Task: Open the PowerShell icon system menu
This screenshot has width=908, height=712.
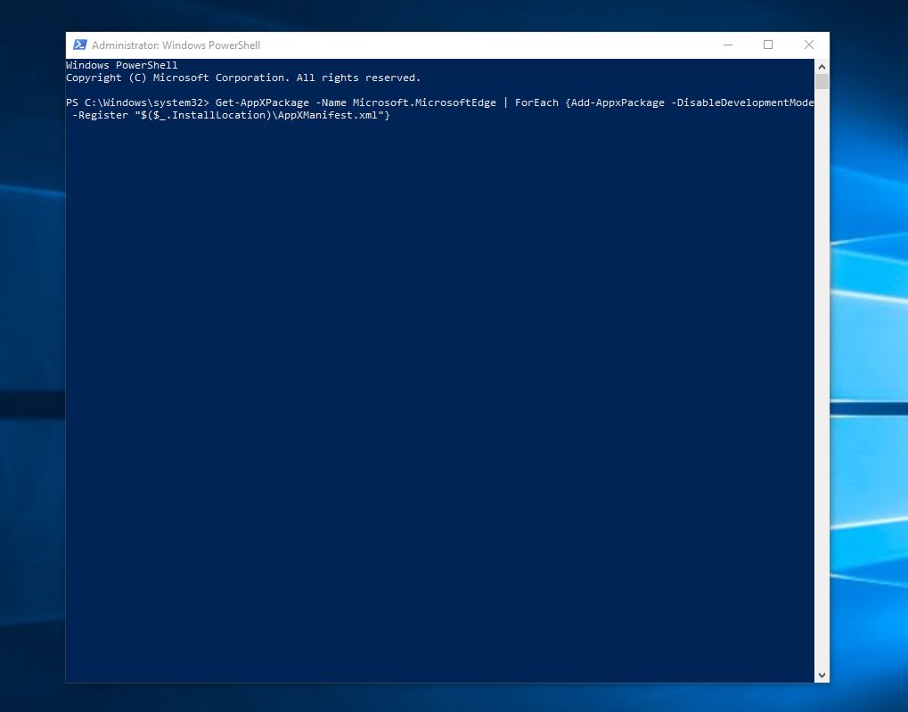Action: tap(80, 45)
